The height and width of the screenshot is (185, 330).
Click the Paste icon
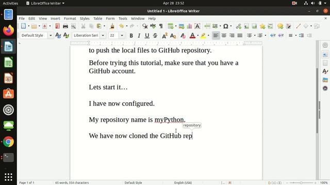[99, 26]
